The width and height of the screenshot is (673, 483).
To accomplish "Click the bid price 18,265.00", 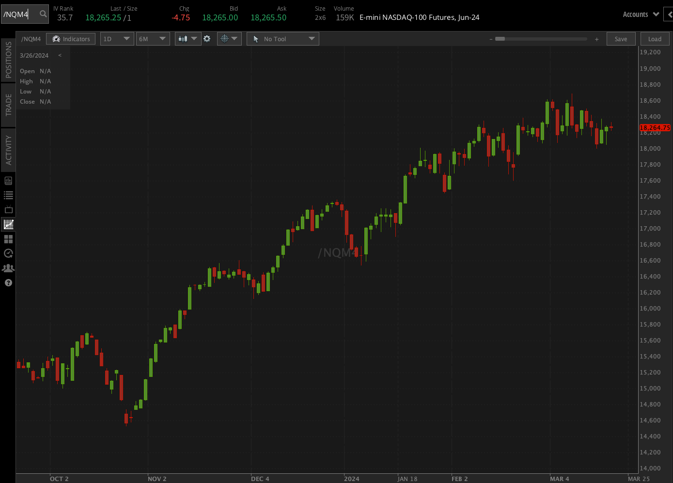I will click(x=220, y=17).
